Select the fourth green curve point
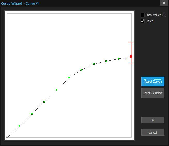 tap(57, 90)
